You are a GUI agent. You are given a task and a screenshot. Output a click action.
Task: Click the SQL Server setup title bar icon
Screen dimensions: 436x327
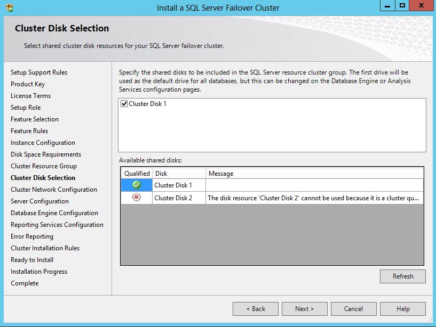(10, 8)
